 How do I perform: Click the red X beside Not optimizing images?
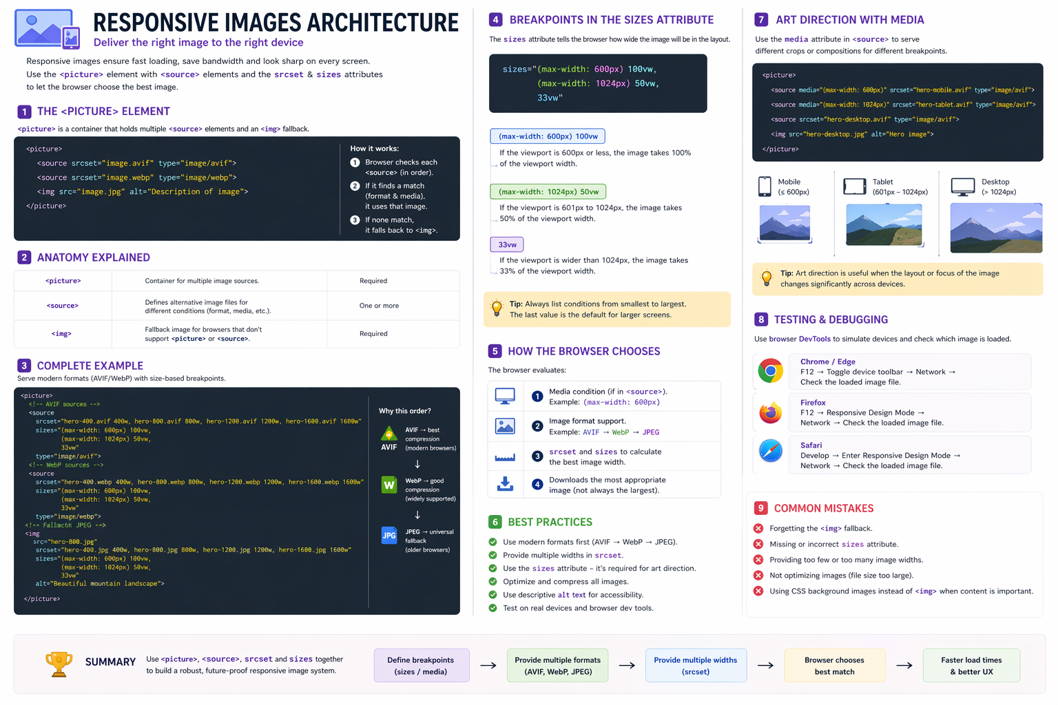(758, 575)
